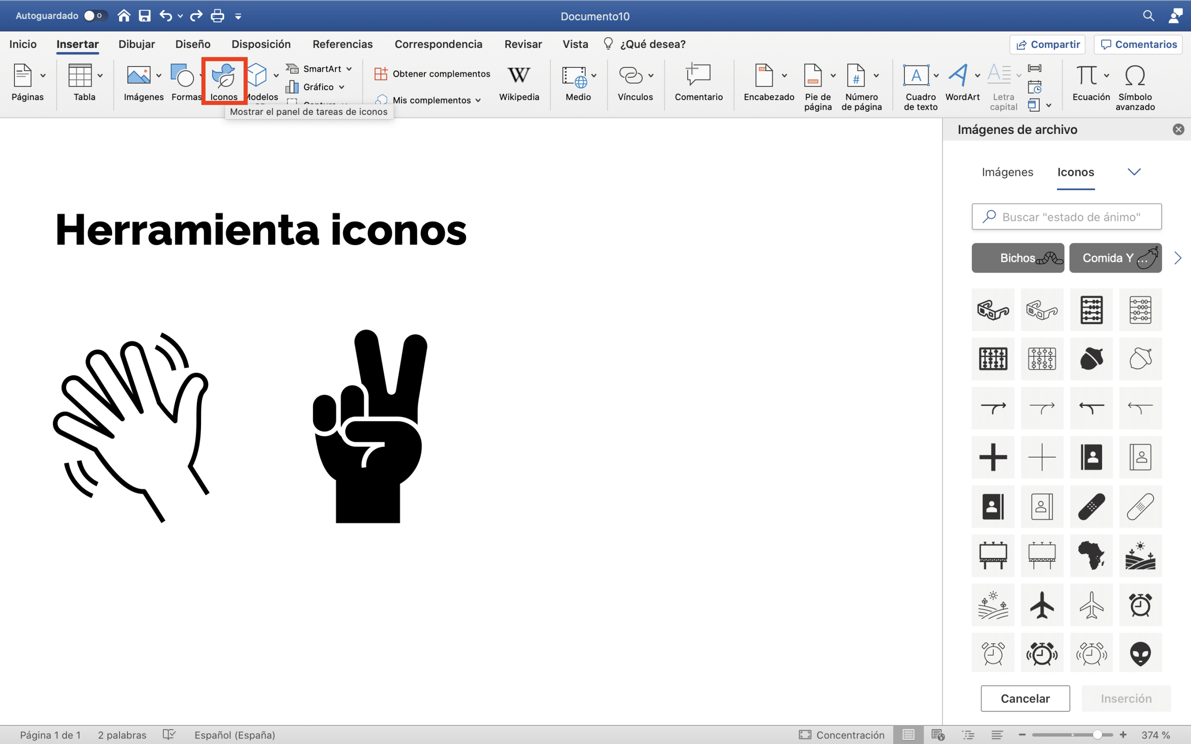Click Obtener complementos
This screenshot has height=744, width=1191.
click(x=432, y=74)
